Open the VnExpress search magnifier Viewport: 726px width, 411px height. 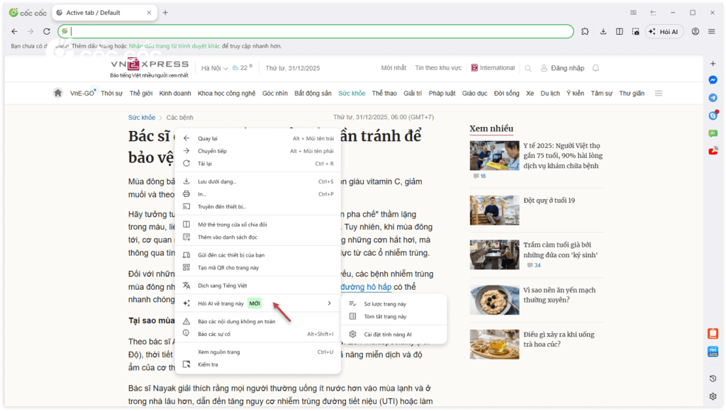(x=527, y=67)
